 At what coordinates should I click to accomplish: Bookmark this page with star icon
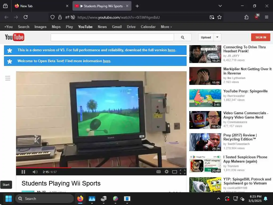point(219,17)
